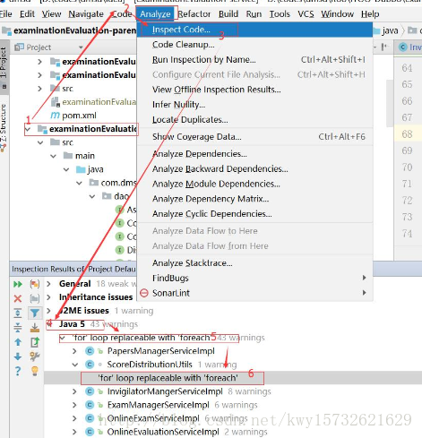Screen dimensions: 422x438
Task: Click Collapse All icon in inspection toolbar
Action: 18,328
